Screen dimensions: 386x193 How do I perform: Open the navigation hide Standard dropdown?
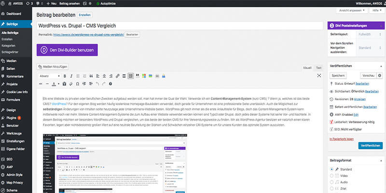pyautogui.click(x=370, y=48)
